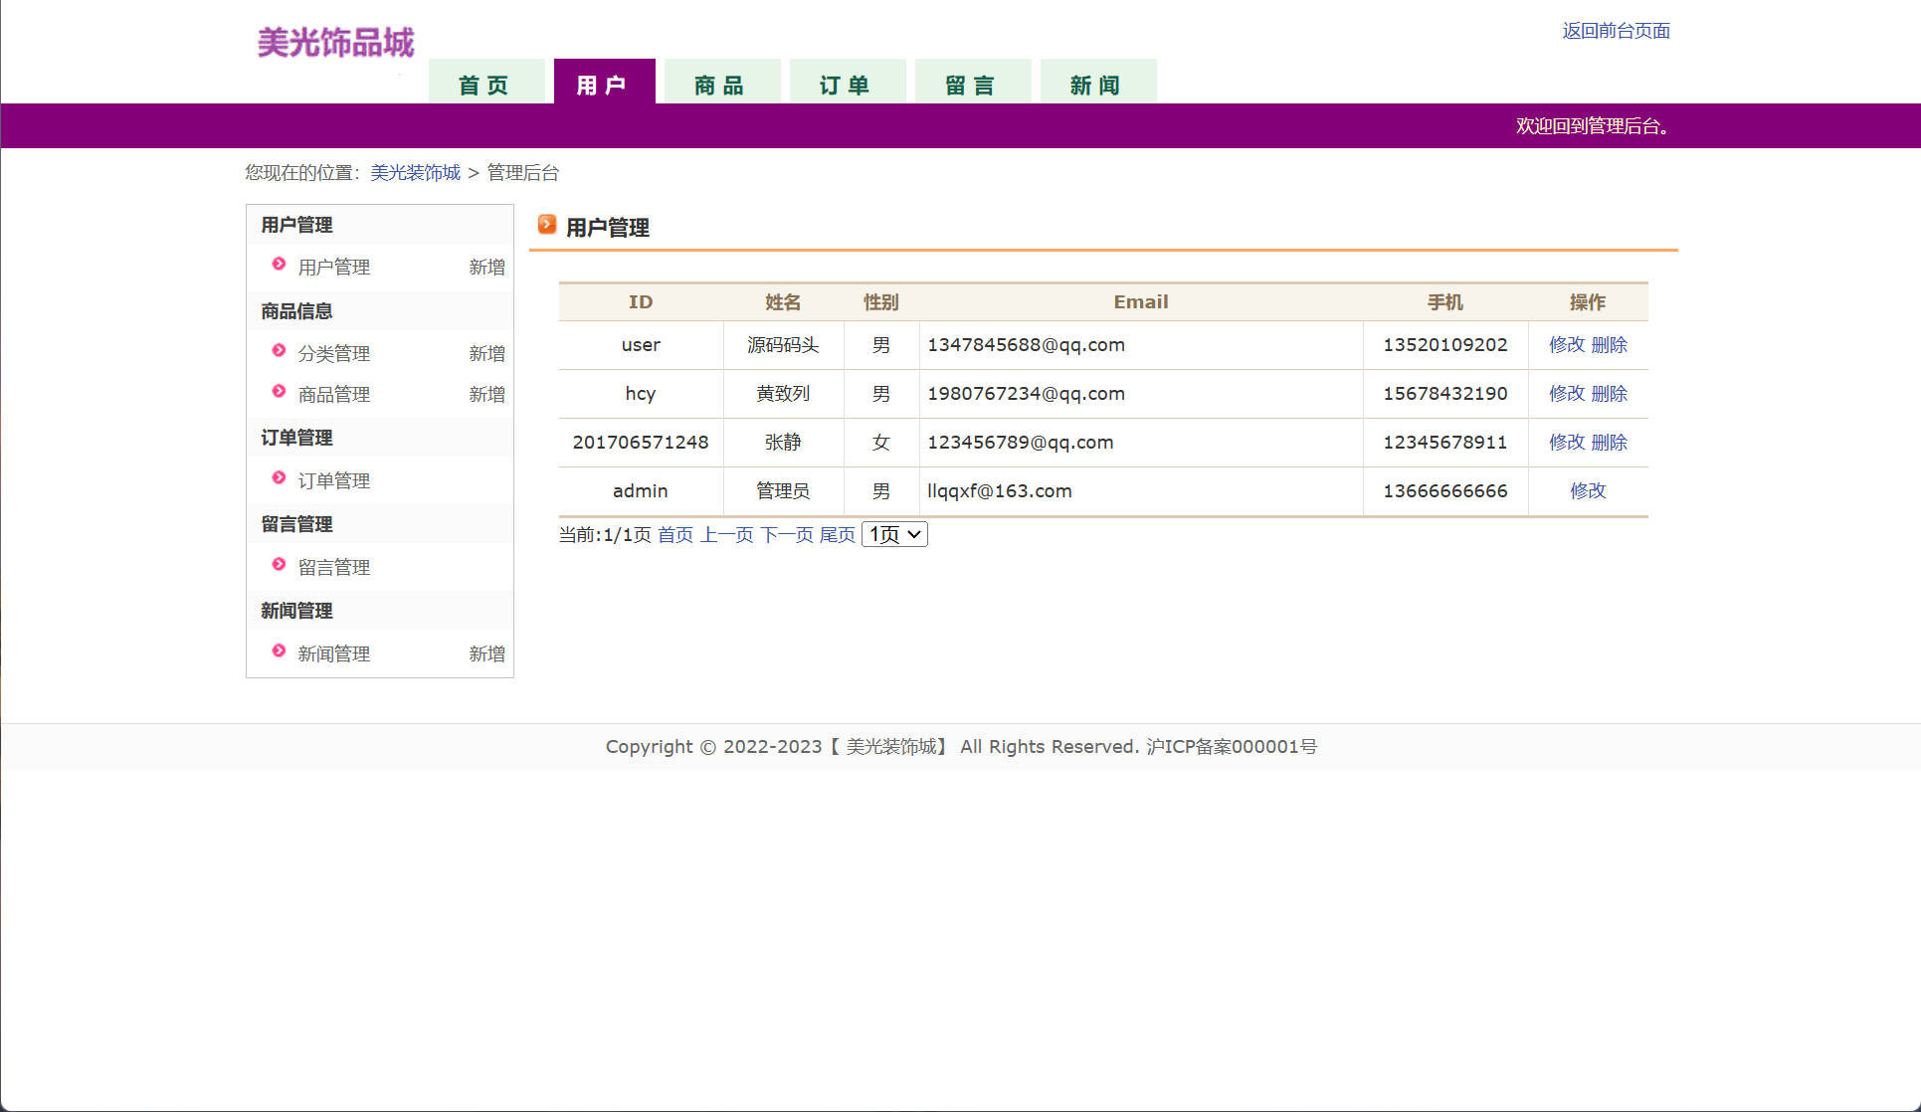Image resolution: width=1921 pixels, height=1112 pixels.
Task: Click the orange arrow icon beside 用户管理 heading
Action: click(x=546, y=225)
